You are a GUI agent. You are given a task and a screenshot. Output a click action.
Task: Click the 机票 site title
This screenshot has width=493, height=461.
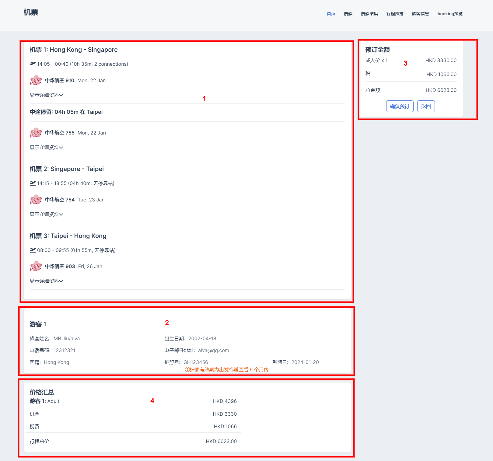[x=31, y=12]
